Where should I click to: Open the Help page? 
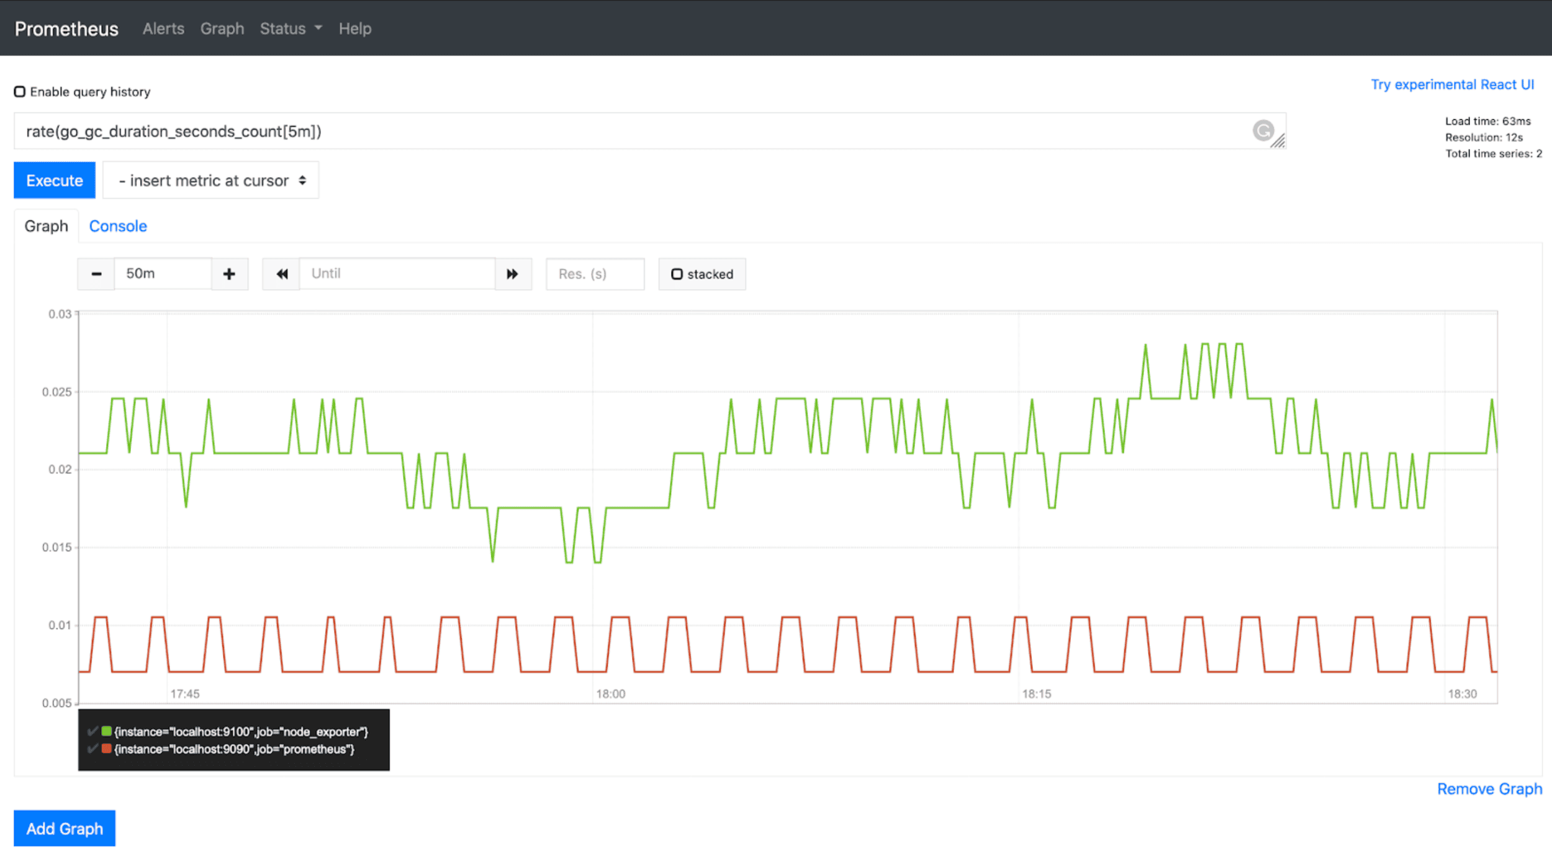pos(354,28)
